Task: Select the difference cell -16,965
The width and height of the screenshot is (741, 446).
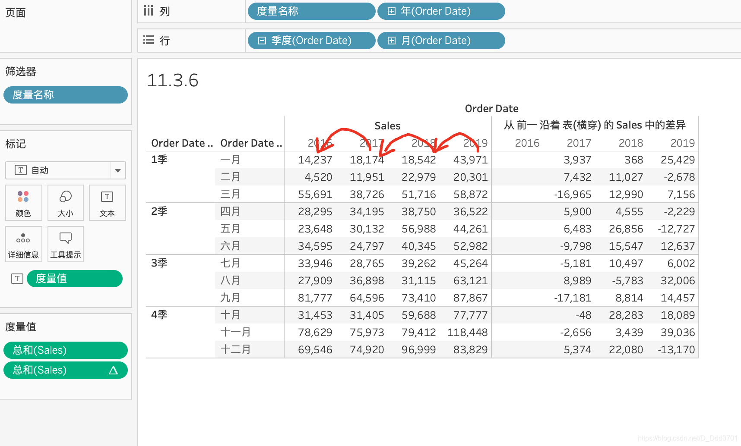Action: tap(573, 195)
